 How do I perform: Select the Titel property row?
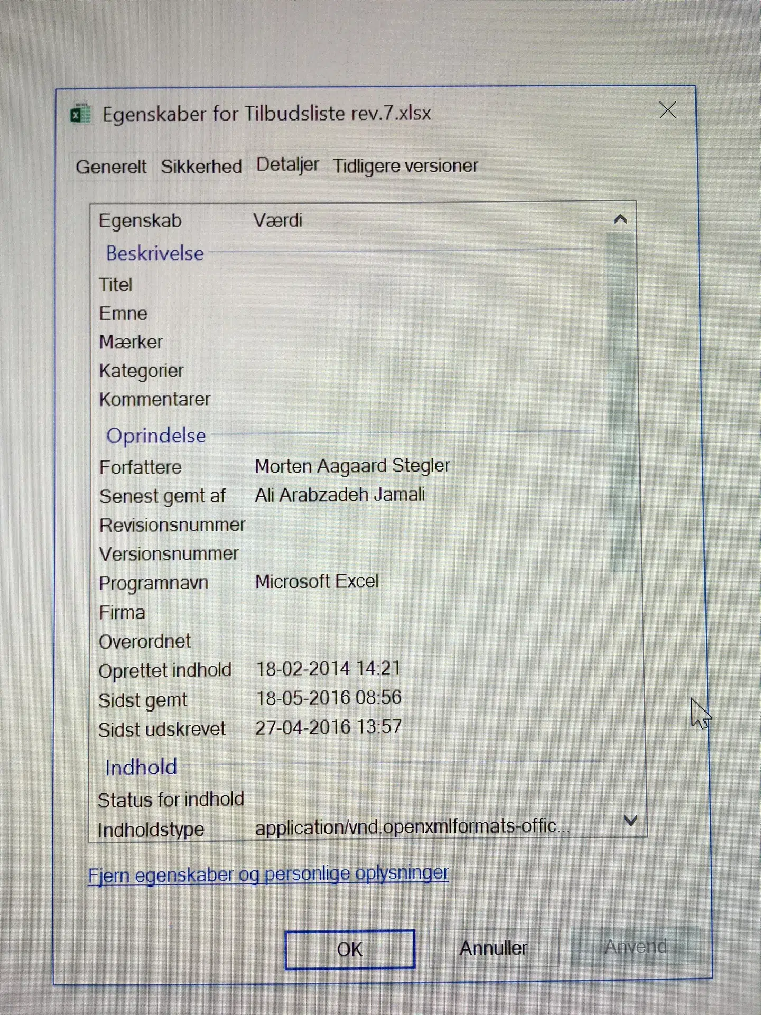coord(349,284)
